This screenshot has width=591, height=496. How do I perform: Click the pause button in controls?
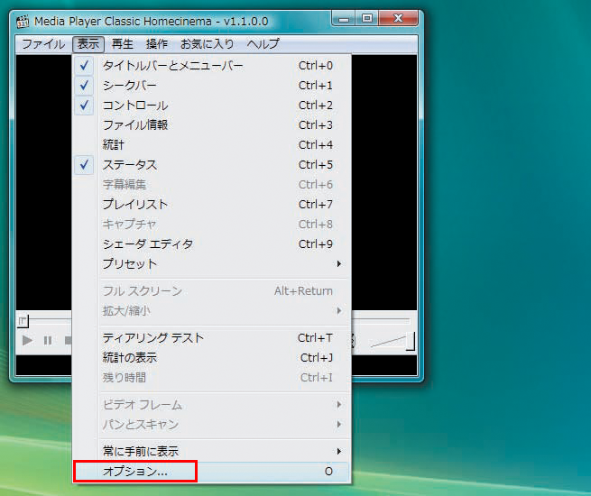48,341
